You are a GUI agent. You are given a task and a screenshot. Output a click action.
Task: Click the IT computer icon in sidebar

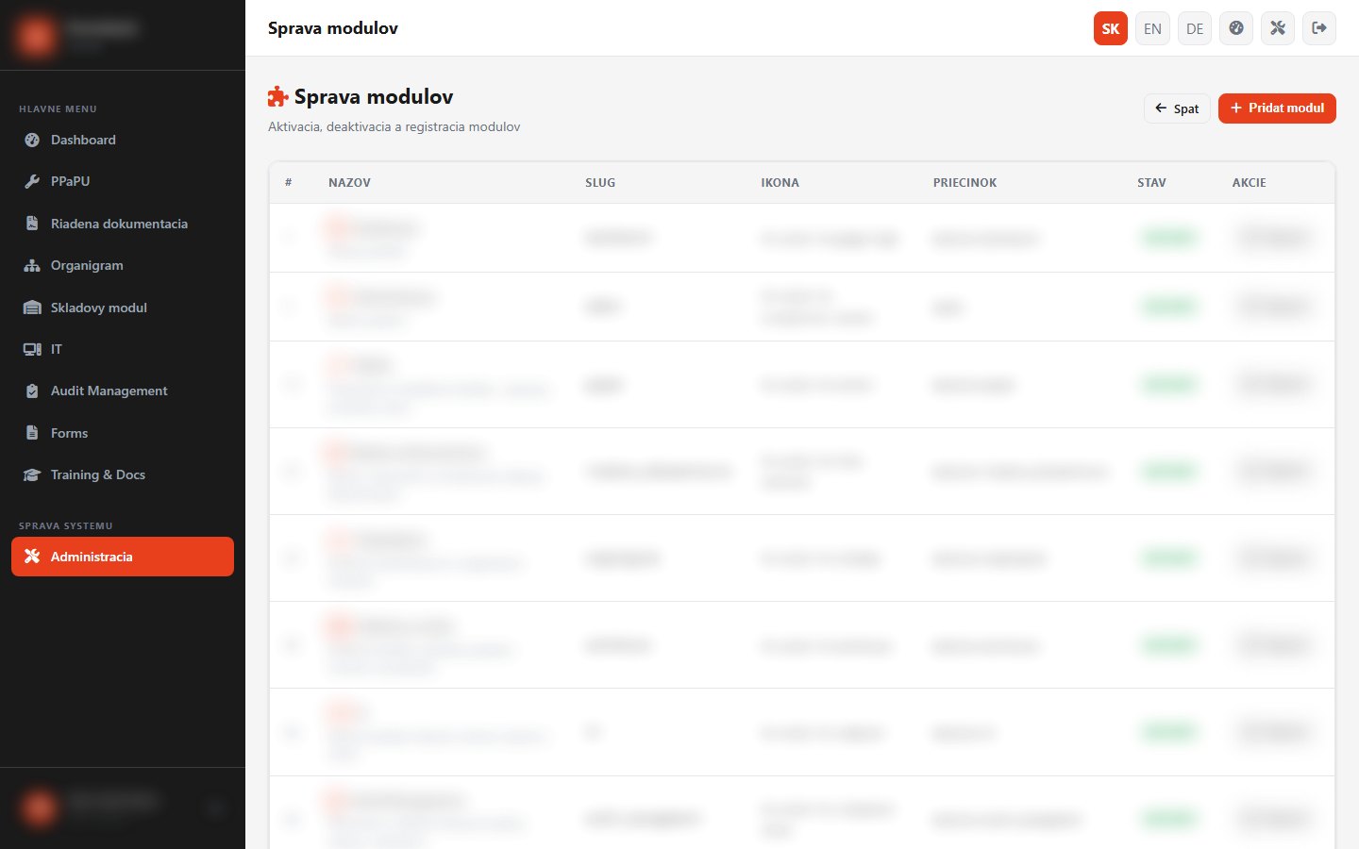[x=32, y=349]
